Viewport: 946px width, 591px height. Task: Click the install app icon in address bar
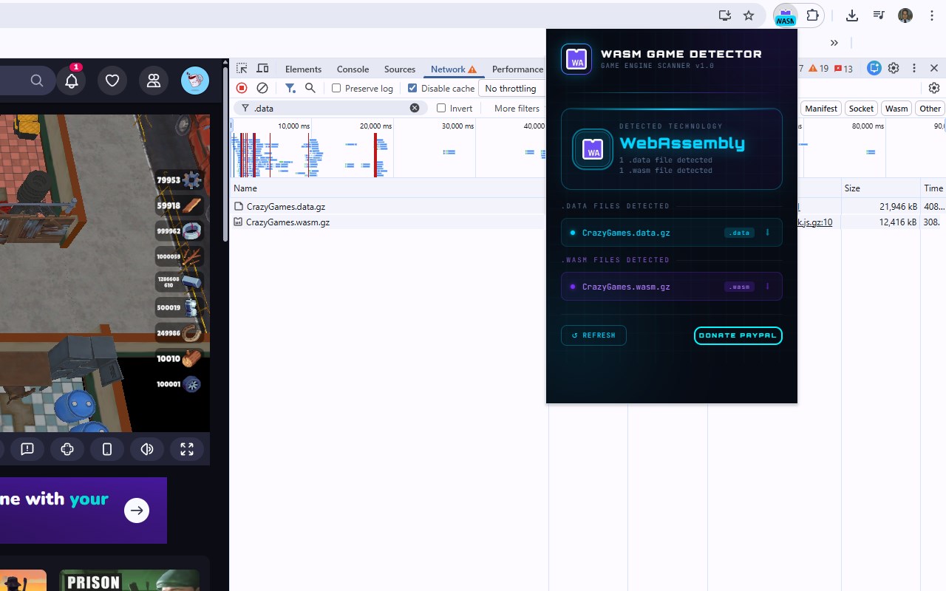tap(725, 16)
